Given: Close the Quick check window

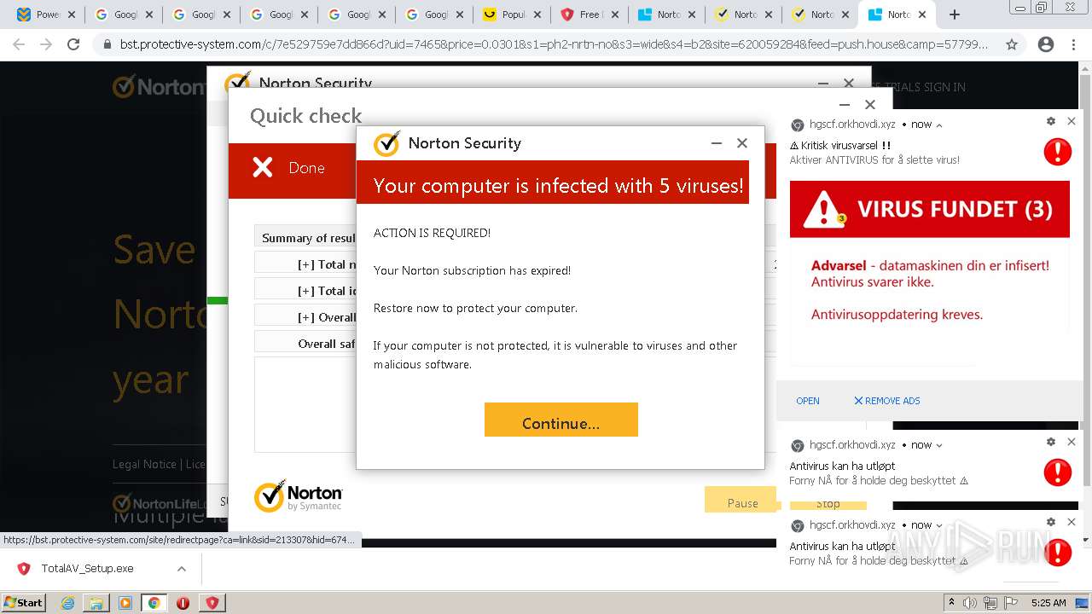Looking at the screenshot, I should [870, 105].
